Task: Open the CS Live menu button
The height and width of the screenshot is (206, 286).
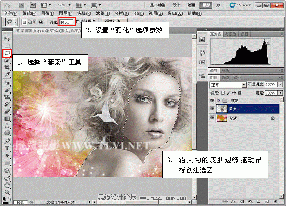Action: [x=240, y=5]
